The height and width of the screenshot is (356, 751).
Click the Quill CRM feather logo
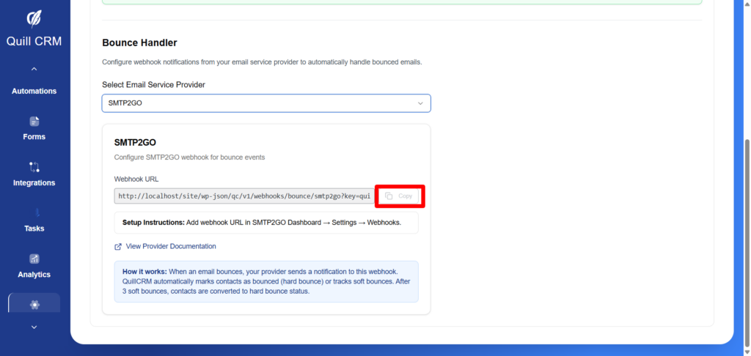coord(34,18)
